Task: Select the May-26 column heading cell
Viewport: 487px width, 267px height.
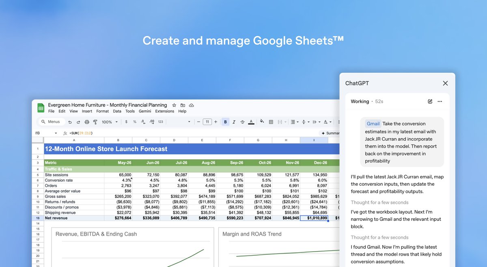Action: [118, 163]
